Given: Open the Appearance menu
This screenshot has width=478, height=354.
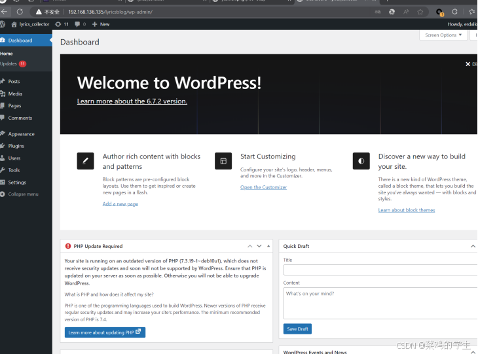Looking at the screenshot, I should (x=21, y=133).
